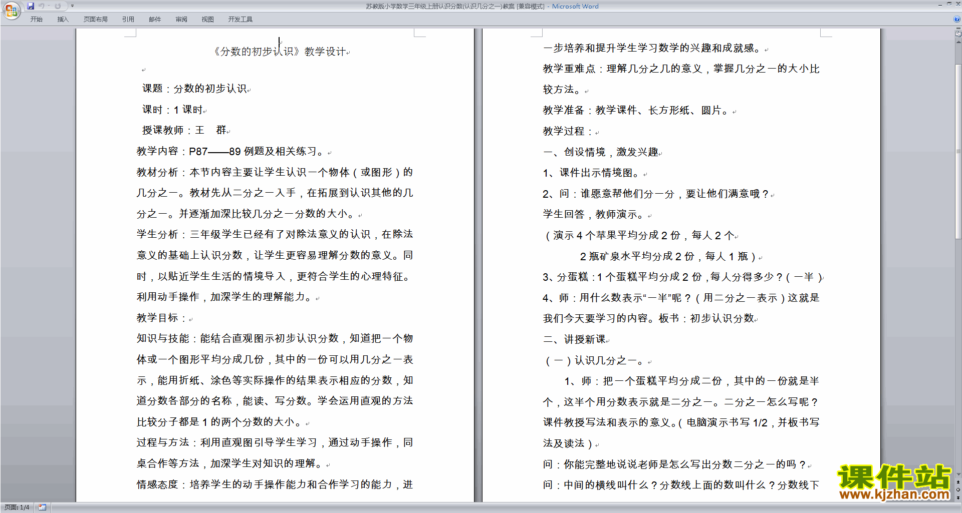Click the macro recording icon in status bar
This screenshot has width=962, height=513.
point(42,507)
